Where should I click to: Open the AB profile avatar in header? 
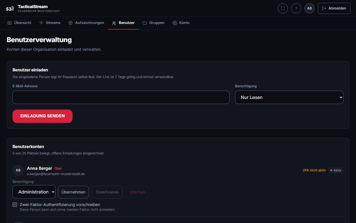click(310, 8)
